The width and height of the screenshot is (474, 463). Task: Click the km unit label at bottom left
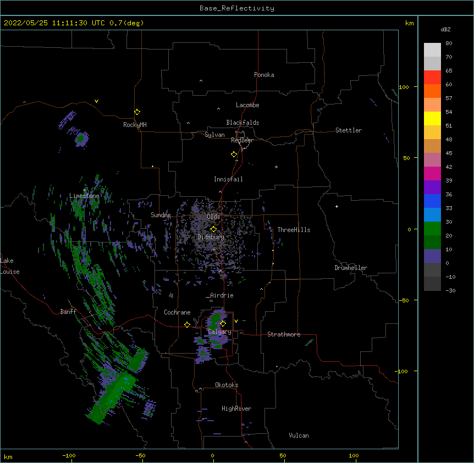(x=8, y=456)
